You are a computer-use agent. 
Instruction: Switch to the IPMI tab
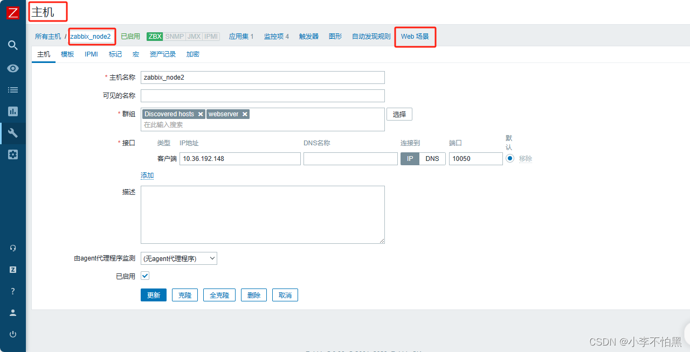[91, 54]
